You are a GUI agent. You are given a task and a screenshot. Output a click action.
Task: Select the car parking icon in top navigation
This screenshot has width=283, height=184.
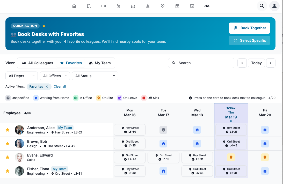[133, 6]
